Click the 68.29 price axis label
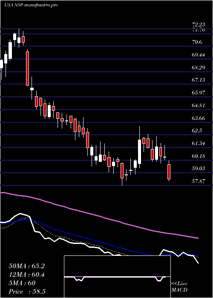Screen dimensions: 213x298 pyautogui.click(x=199, y=67)
